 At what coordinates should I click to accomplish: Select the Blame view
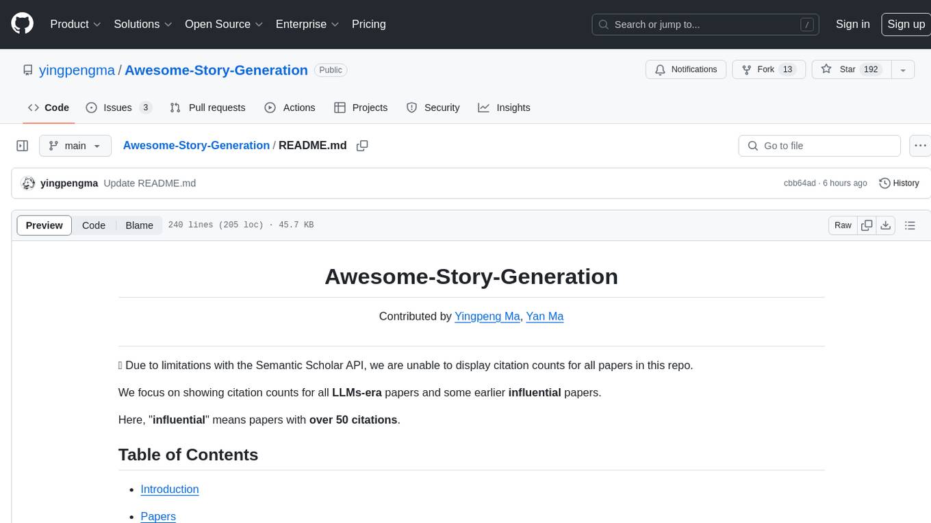coord(140,225)
